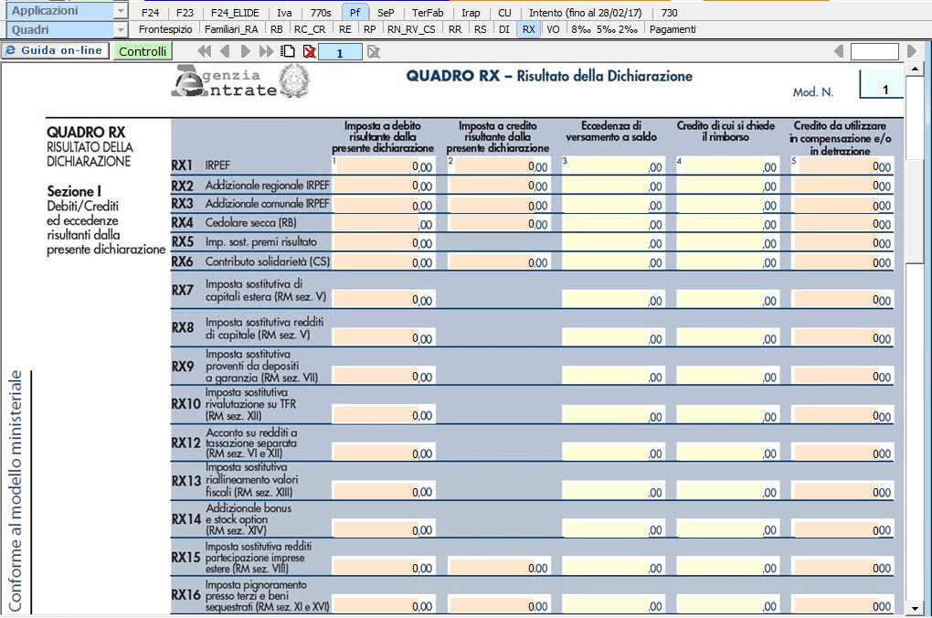Click delete module red X icon

(309, 52)
